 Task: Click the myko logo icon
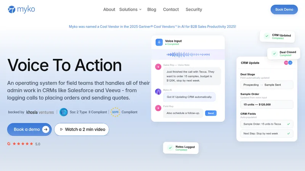pyautogui.click(x=11, y=9)
